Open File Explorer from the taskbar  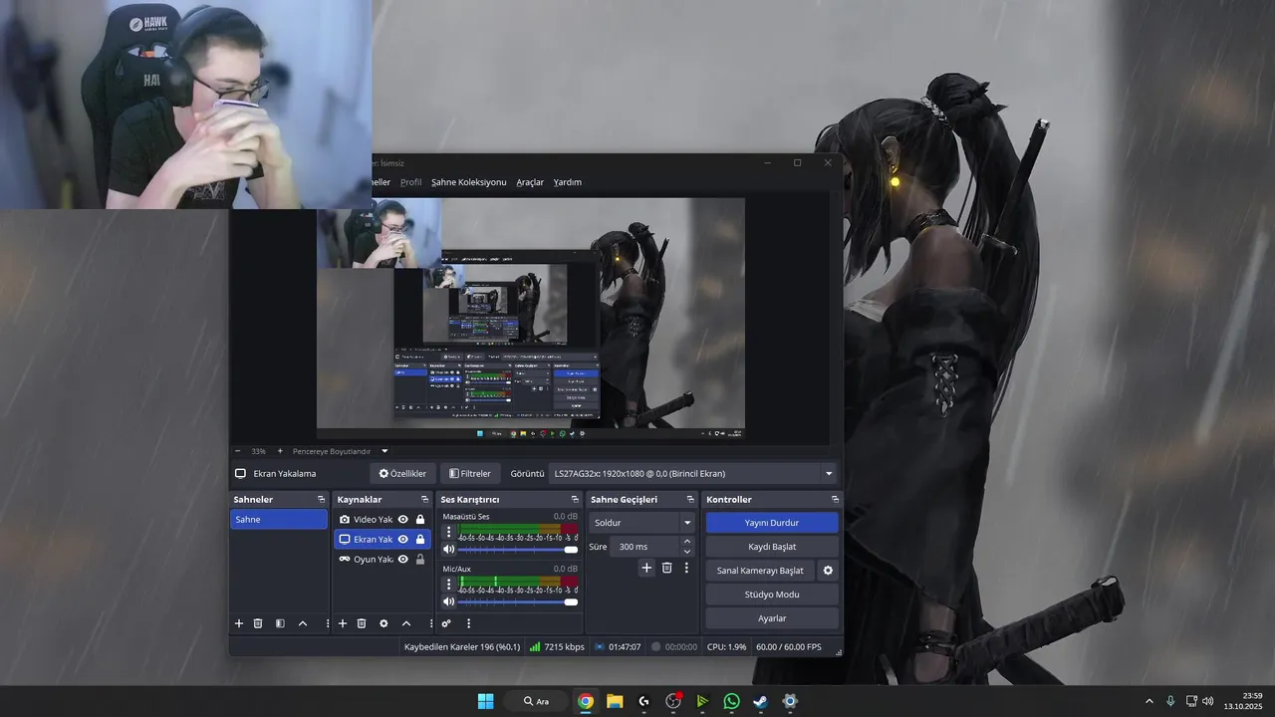615,701
